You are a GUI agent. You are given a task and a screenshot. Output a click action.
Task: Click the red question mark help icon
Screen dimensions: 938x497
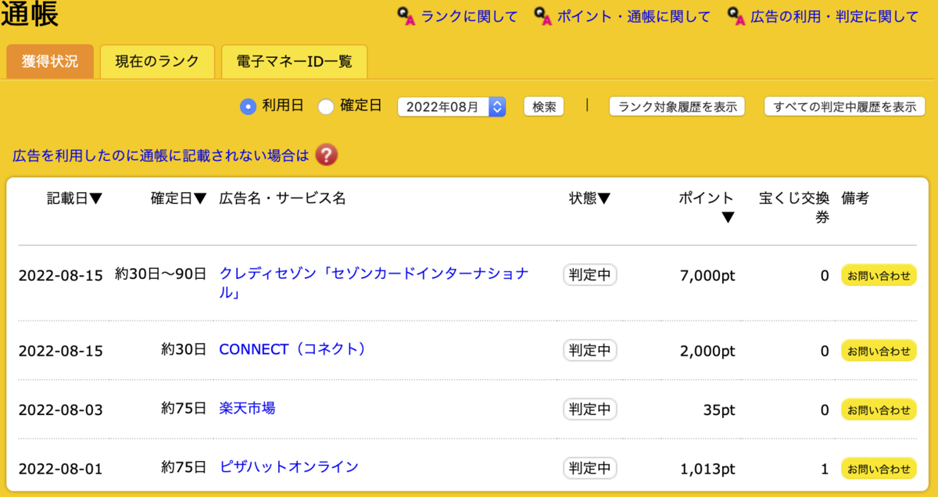(327, 155)
